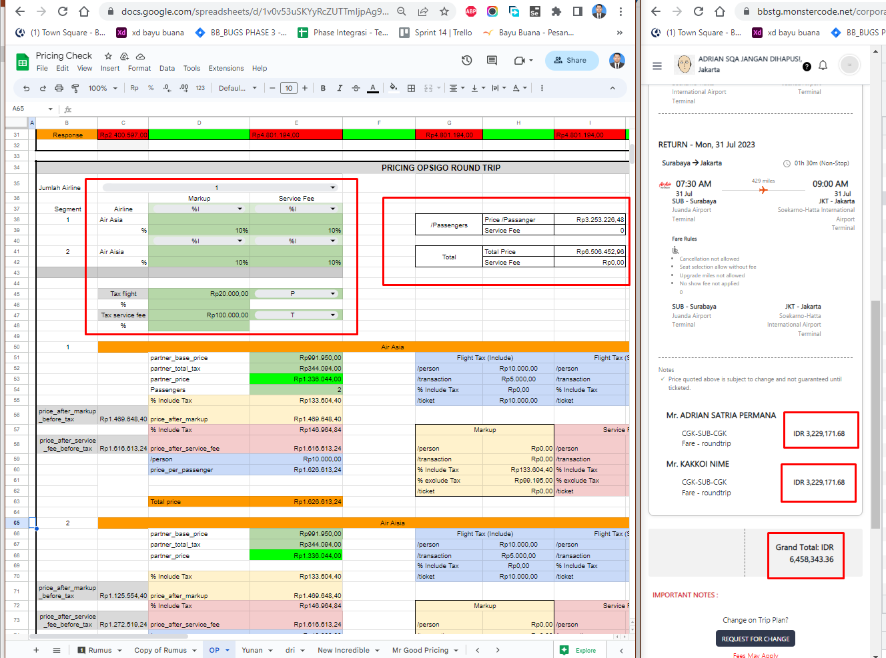Open Data menu
886x658 pixels.
pos(167,68)
